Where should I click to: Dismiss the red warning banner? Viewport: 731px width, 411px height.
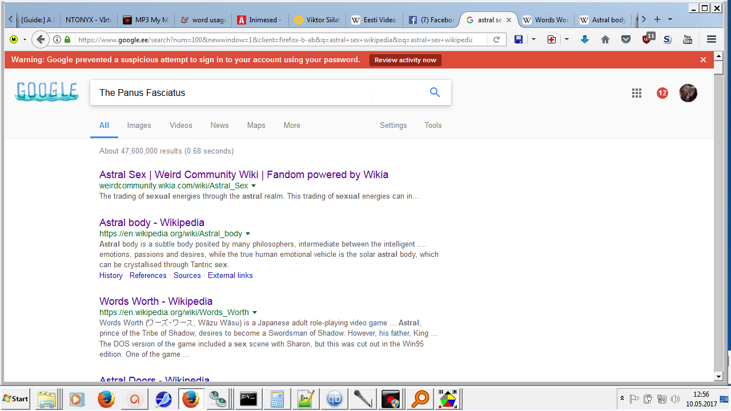point(703,60)
